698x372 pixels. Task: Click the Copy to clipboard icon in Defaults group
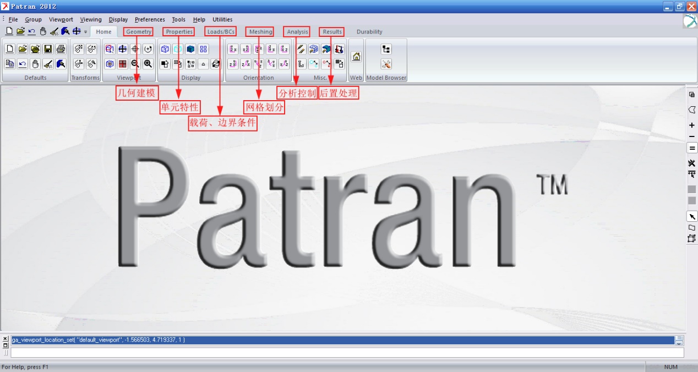tap(10, 64)
